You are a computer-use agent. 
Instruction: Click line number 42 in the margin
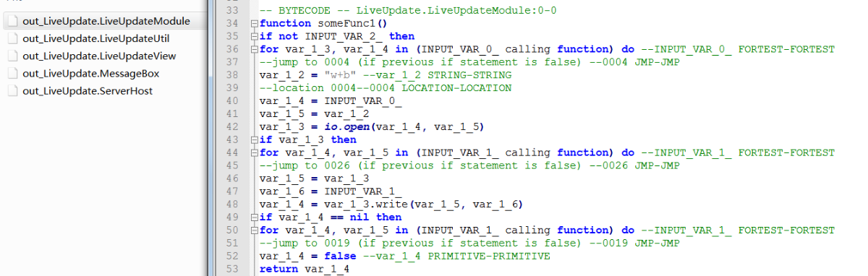coord(232,127)
